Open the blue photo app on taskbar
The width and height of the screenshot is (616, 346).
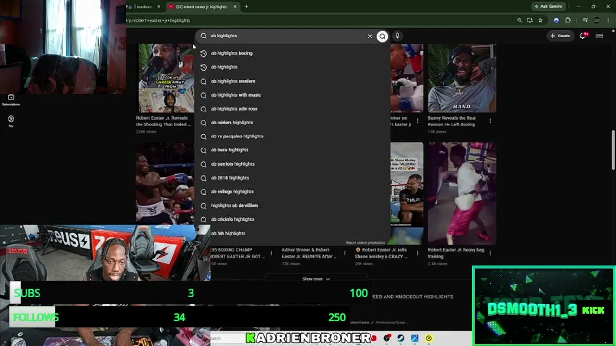point(414,338)
